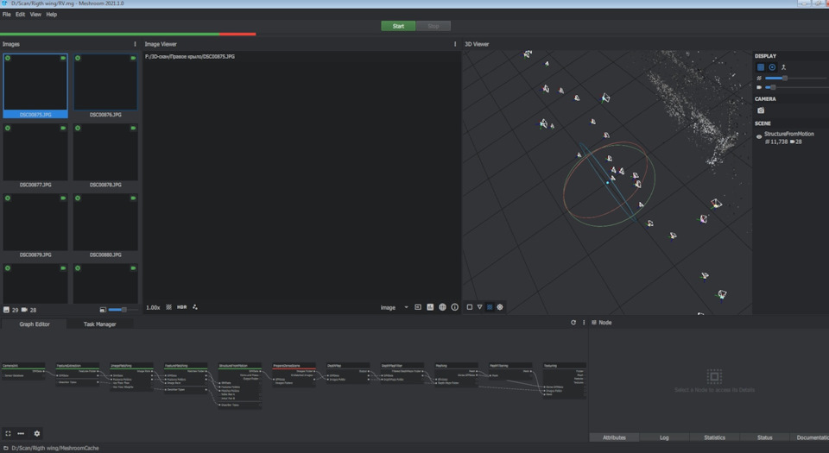Open the image type dropdown in Image Viewer
The image size is (829, 453).
394,307
